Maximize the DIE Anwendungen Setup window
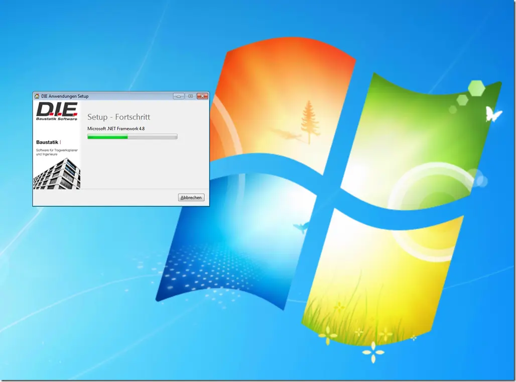 (x=191, y=96)
